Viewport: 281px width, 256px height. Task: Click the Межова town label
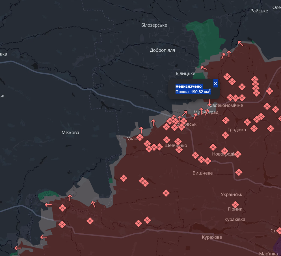[70, 133]
